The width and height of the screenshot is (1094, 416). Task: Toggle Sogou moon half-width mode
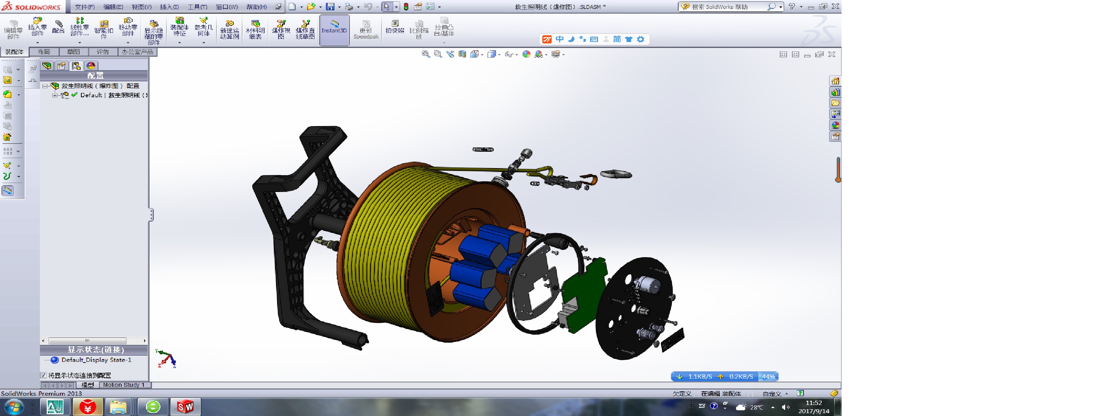pyautogui.click(x=571, y=40)
